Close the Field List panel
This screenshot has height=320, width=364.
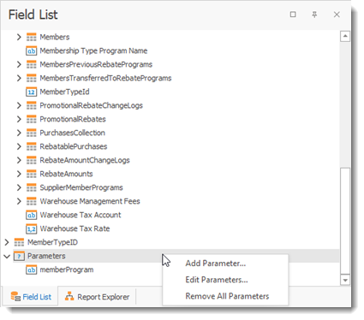click(x=337, y=15)
